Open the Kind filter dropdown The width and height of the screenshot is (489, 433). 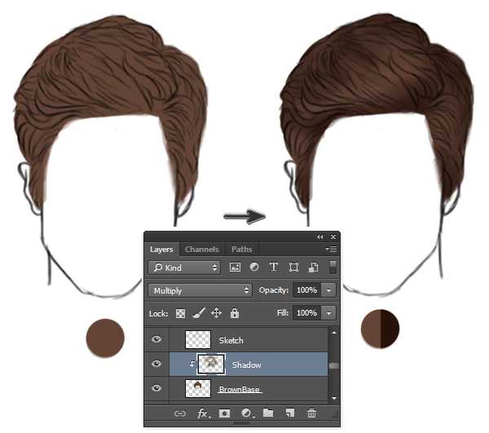point(184,267)
